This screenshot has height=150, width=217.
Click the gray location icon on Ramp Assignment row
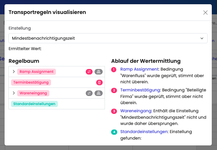click(x=98, y=72)
